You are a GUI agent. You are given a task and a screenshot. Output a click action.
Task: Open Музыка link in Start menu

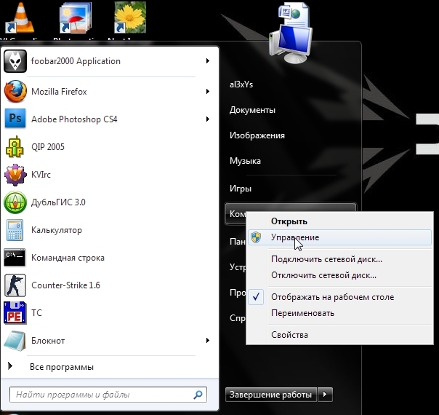pos(245,161)
